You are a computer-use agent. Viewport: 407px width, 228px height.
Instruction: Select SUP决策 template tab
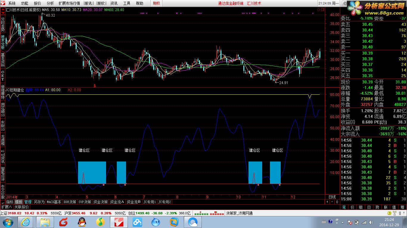pyautogui.click(x=85, y=202)
